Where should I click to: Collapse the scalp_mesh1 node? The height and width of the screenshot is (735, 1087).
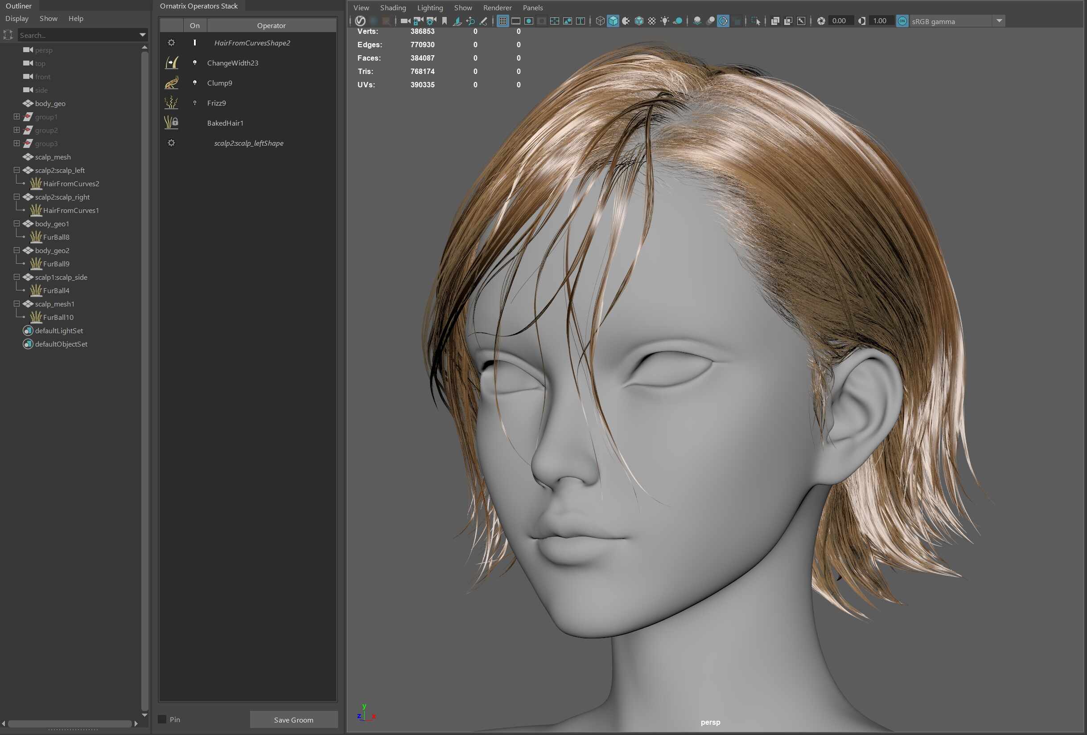(17, 304)
